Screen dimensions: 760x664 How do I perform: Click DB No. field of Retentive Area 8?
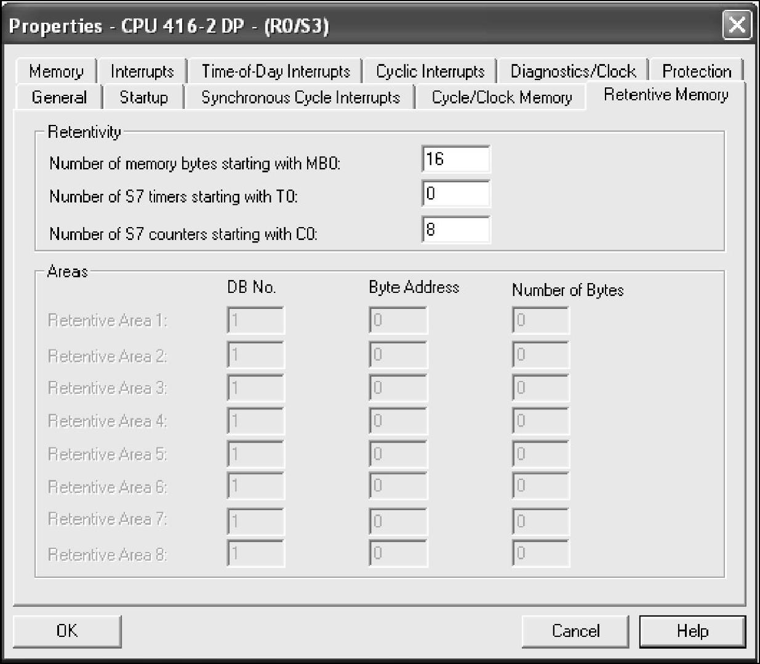click(x=255, y=553)
